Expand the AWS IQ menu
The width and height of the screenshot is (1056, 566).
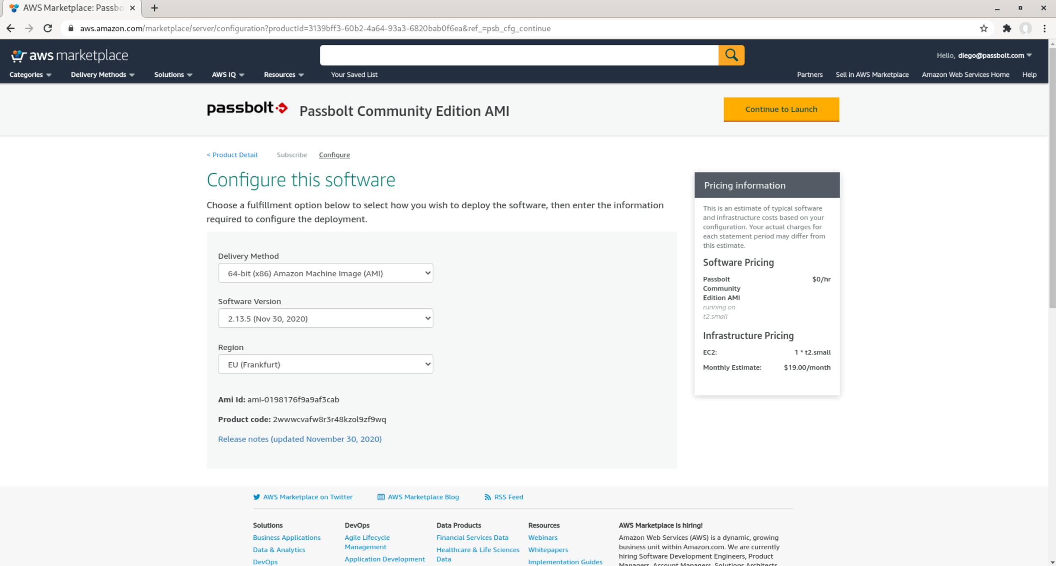point(228,75)
